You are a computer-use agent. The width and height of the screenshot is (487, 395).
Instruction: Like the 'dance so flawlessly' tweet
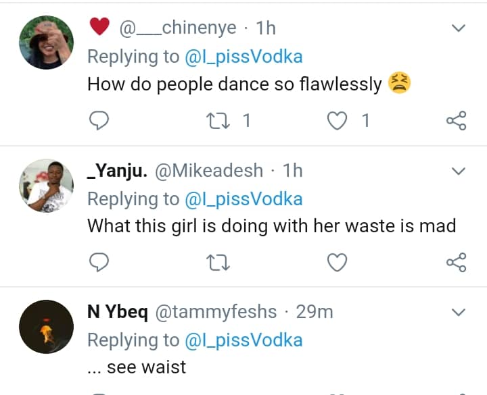337,121
